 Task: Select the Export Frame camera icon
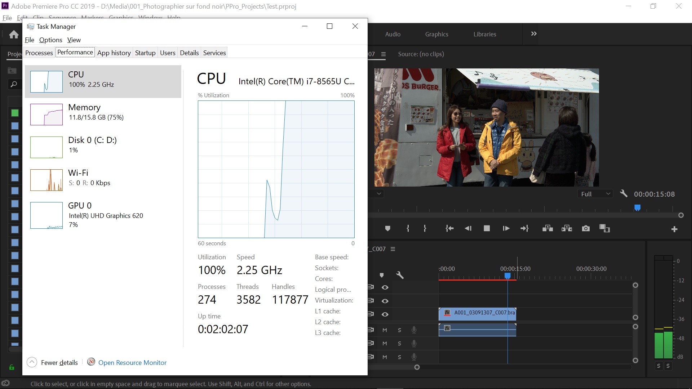[x=586, y=228]
